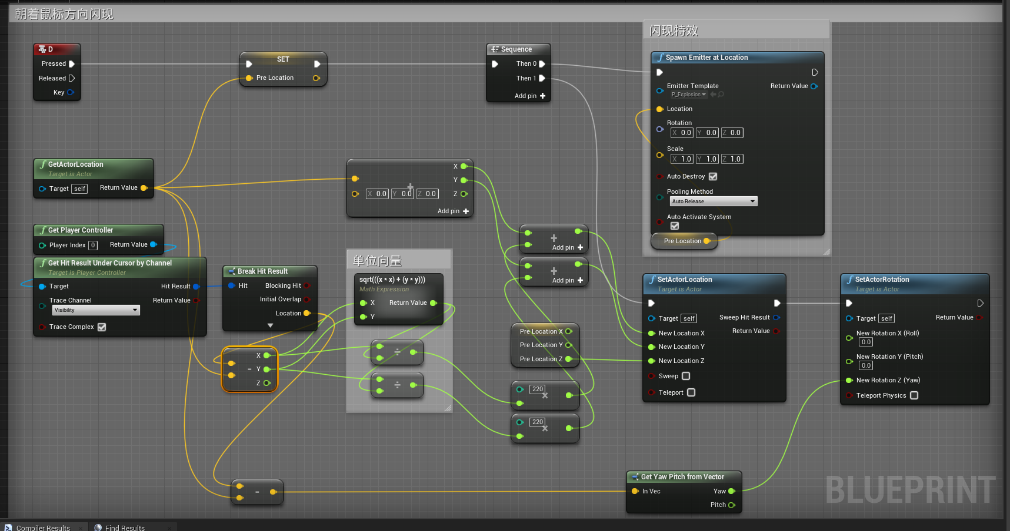1010x531 pixels.
Task: Switch to the Find Results tab
Action: pyautogui.click(x=125, y=527)
